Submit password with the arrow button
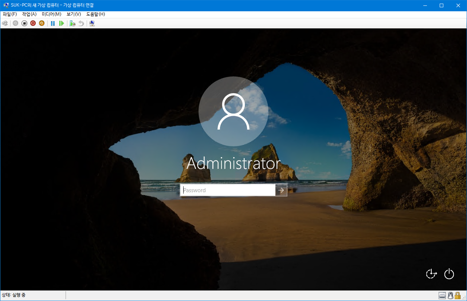467x301 pixels. (x=281, y=190)
